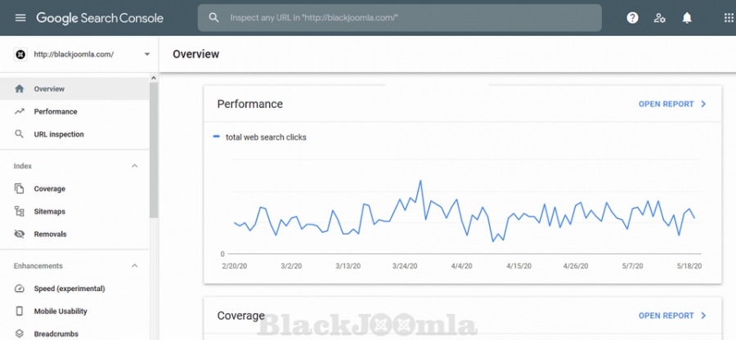Open the notifications bell

click(687, 18)
